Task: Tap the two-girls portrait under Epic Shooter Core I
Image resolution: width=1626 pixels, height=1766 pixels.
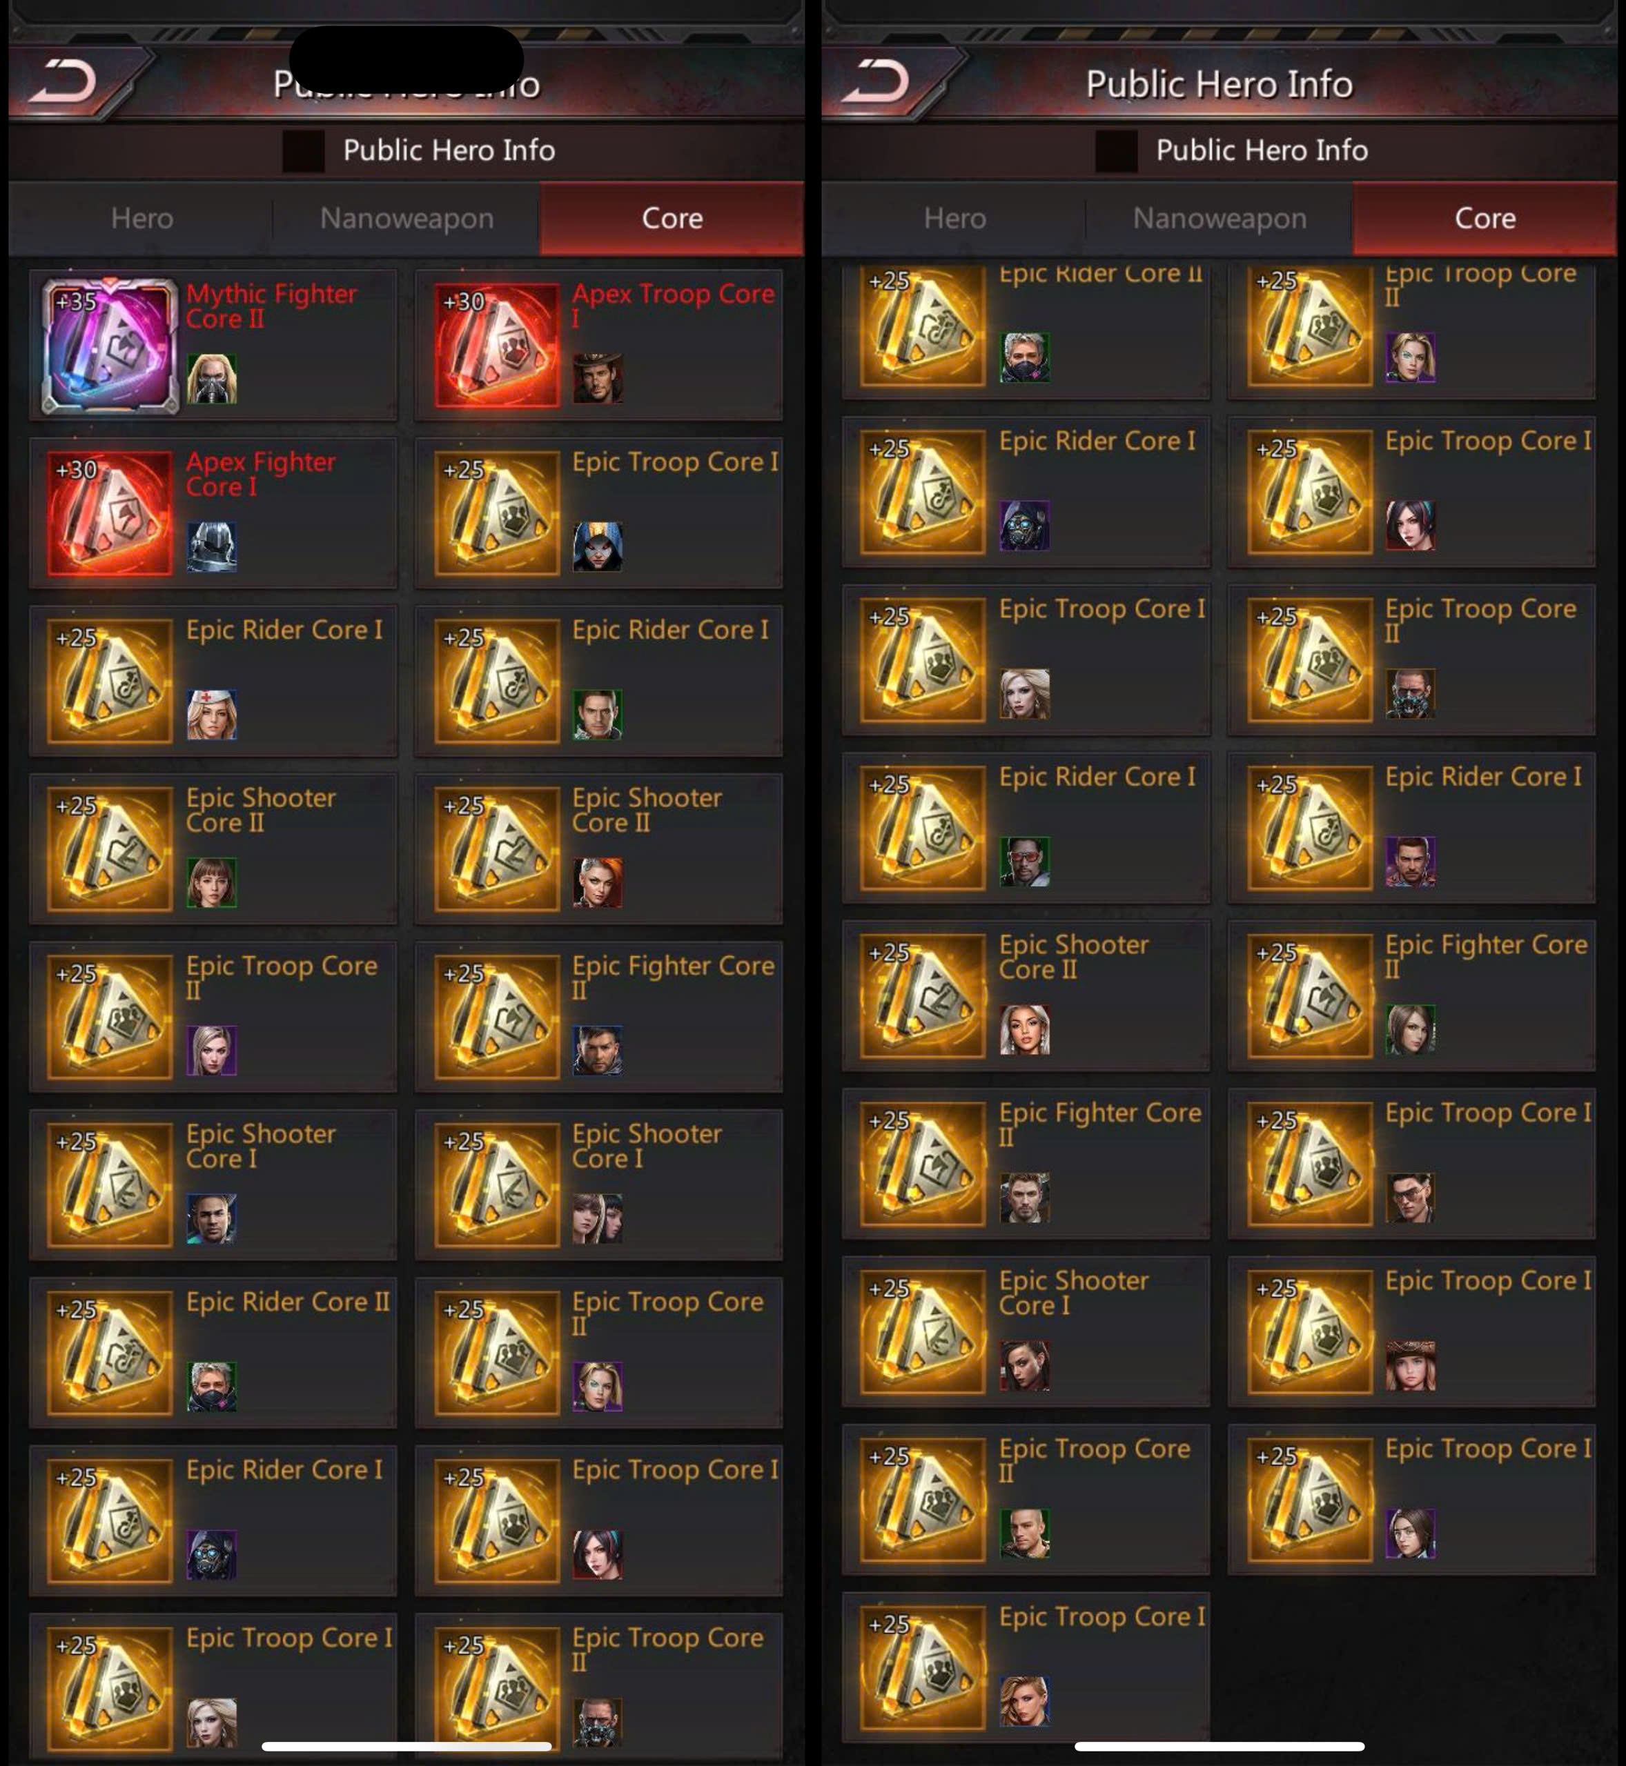Action: pyautogui.click(x=598, y=1219)
